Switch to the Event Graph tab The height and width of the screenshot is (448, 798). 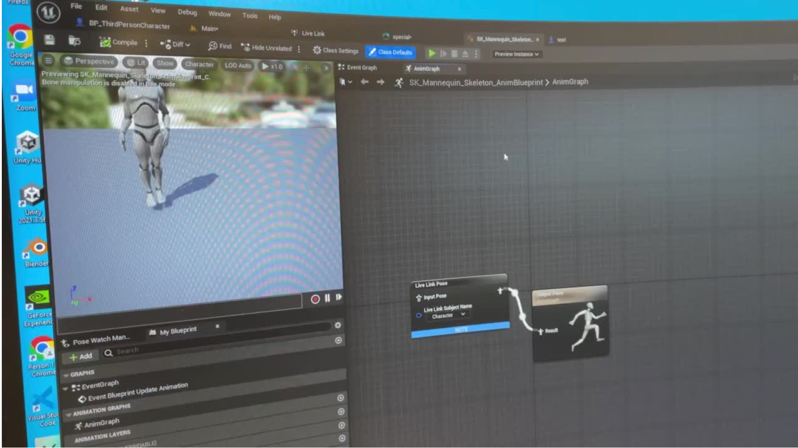(x=358, y=67)
